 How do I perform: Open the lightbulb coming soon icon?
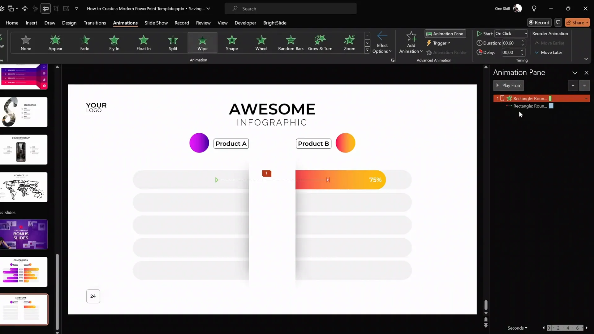(534, 9)
